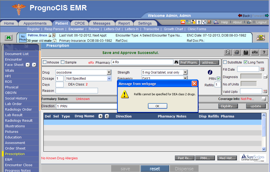Open the stethoscope icon in the toolbar

tap(204, 22)
